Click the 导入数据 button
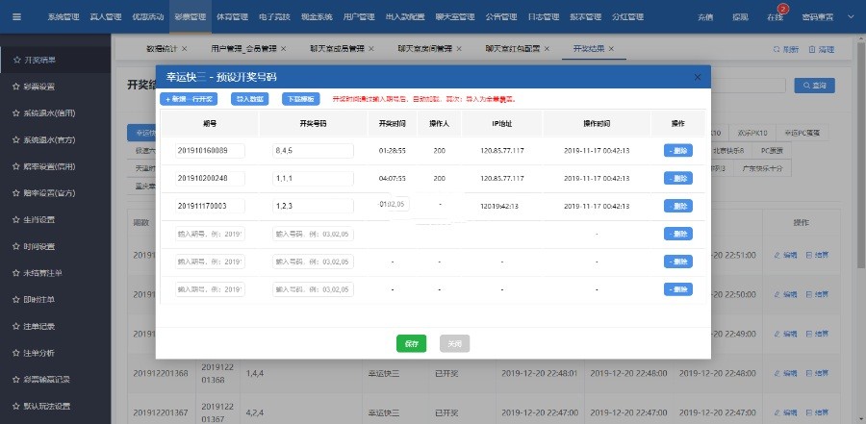866x424 pixels. pyautogui.click(x=250, y=99)
